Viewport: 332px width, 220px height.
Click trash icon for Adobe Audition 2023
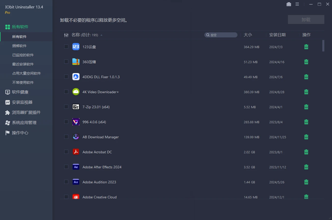306,182
